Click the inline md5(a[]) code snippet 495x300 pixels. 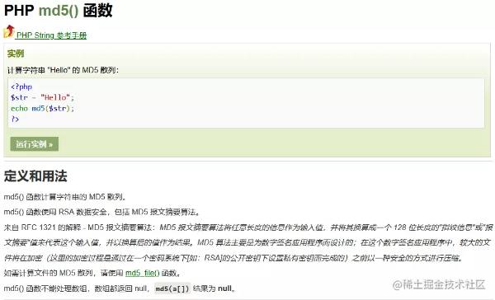[x=172, y=288]
